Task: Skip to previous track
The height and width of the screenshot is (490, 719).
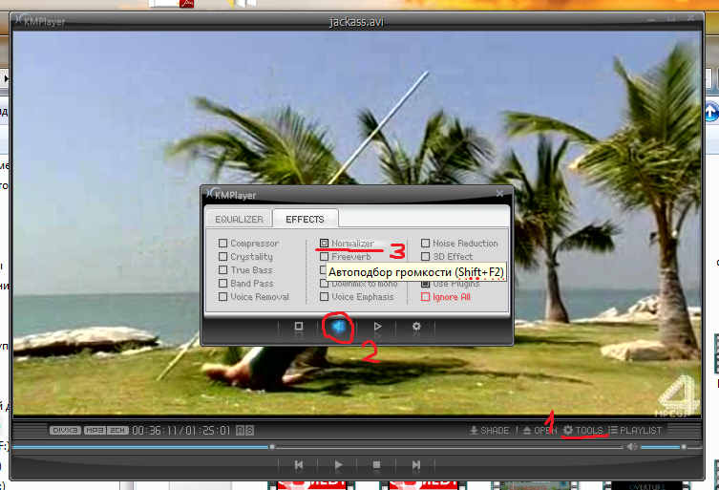Action: pyautogui.click(x=299, y=465)
